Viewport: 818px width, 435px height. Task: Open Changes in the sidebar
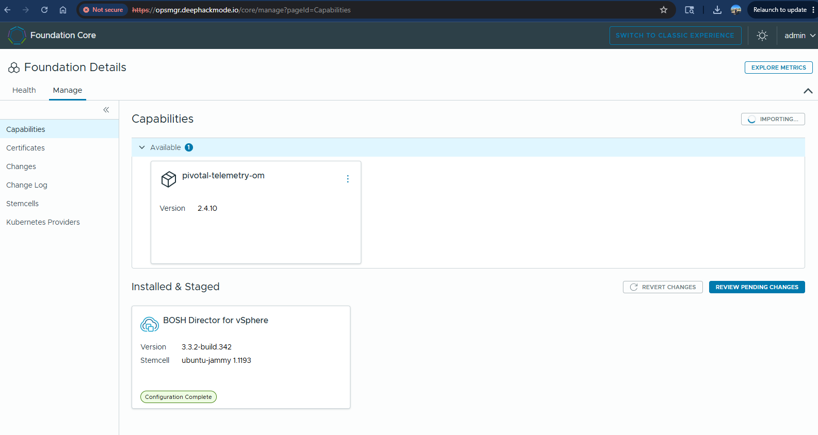click(59, 166)
